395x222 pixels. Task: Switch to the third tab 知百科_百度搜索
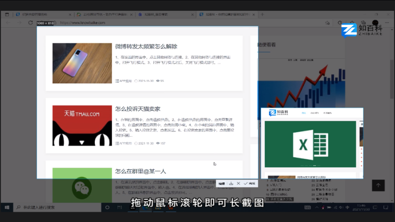166,15
